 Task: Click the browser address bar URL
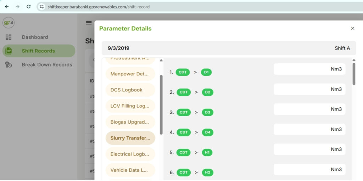pyautogui.click(x=99, y=7)
